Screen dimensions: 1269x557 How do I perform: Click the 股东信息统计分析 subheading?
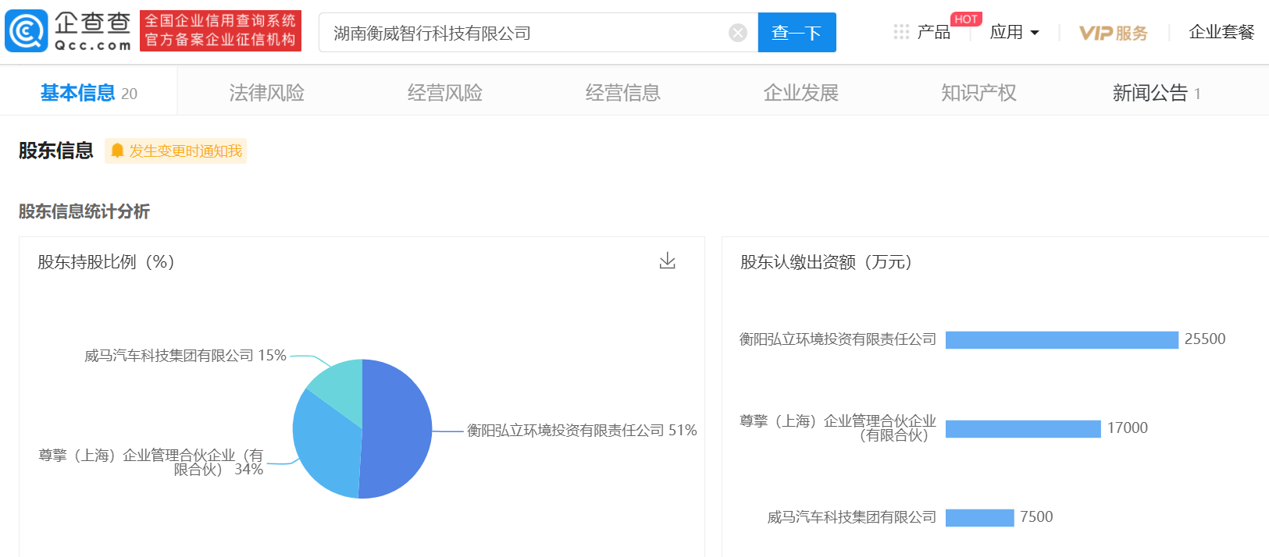[84, 211]
